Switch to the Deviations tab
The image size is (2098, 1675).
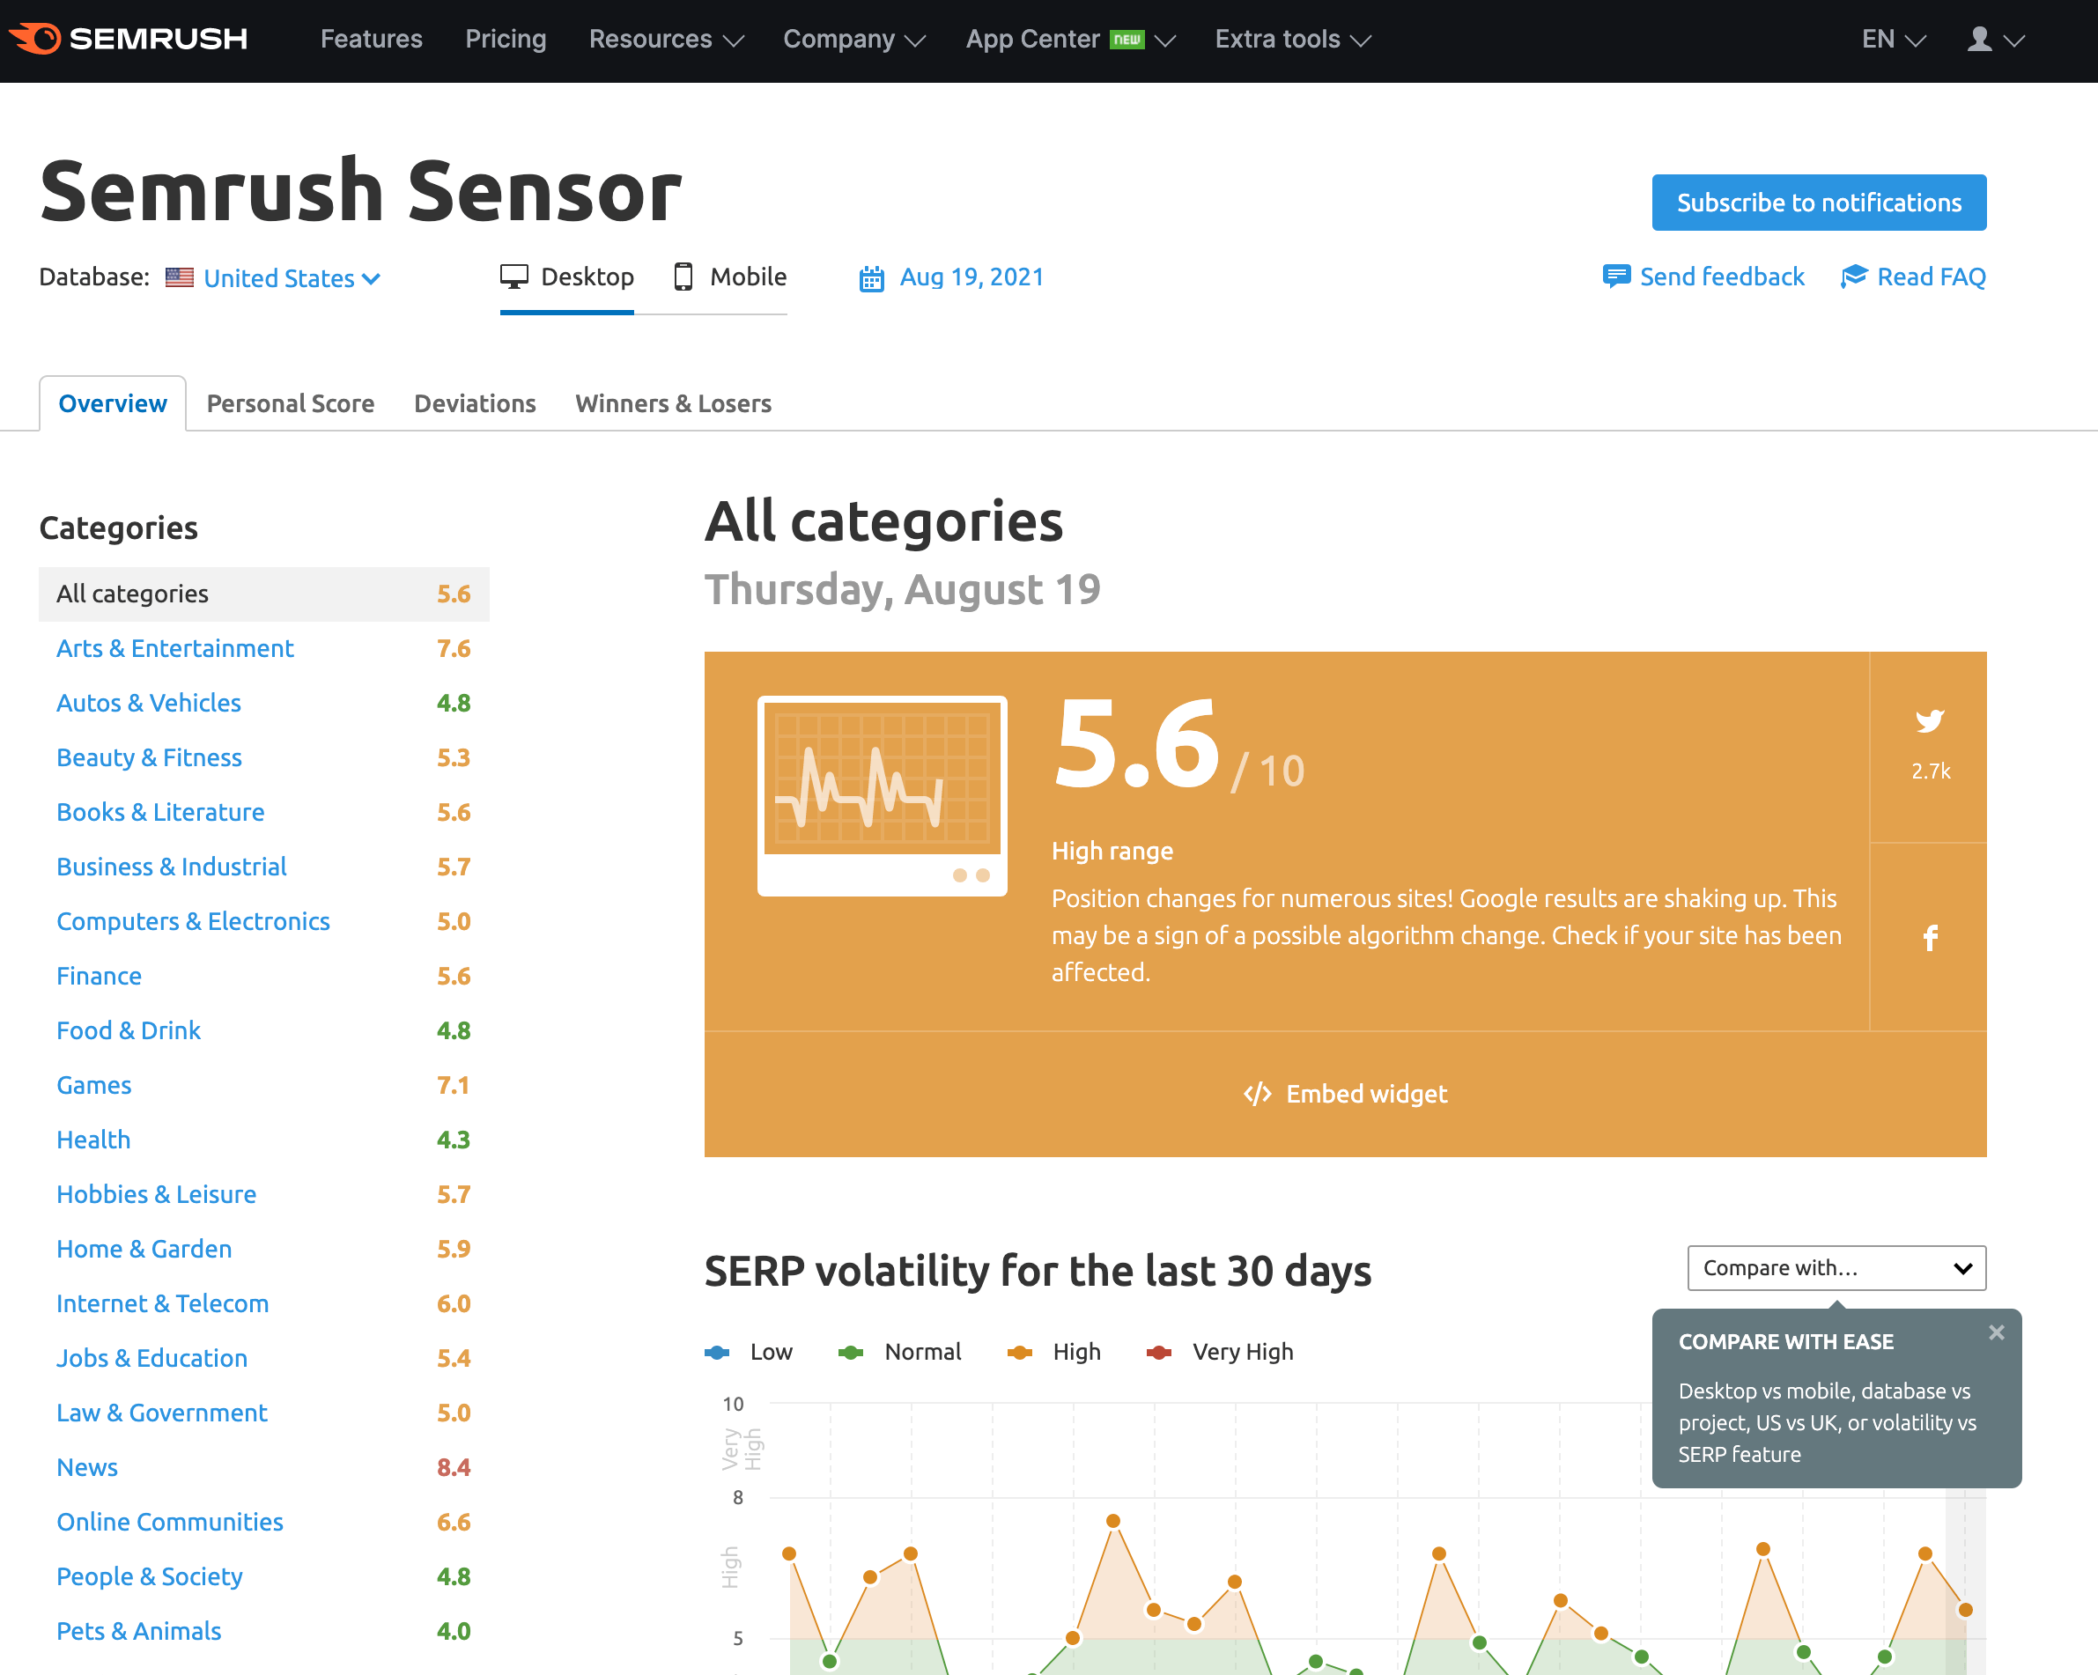coord(476,402)
